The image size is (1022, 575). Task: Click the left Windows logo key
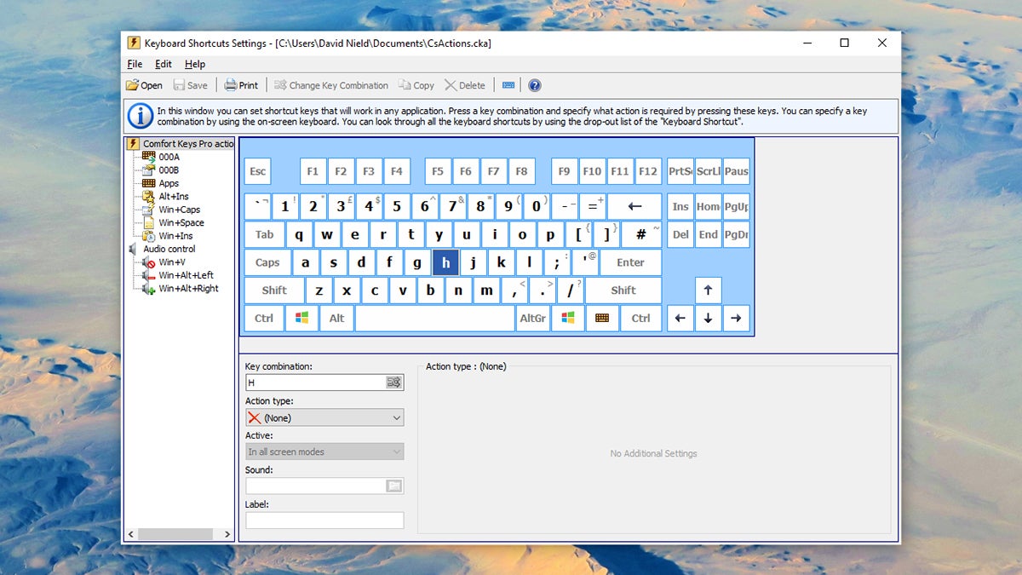pos(301,318)
